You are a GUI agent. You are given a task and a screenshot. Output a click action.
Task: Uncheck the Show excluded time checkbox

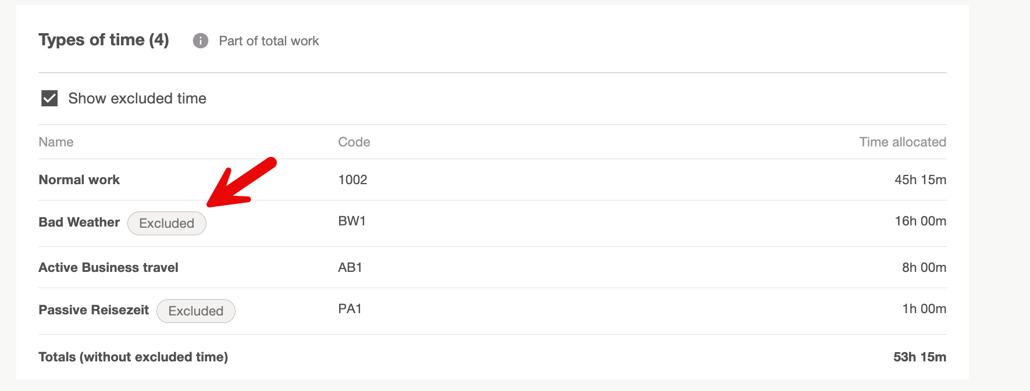(49, 98)
